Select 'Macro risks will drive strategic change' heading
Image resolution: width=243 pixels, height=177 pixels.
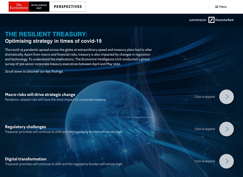(x=40, y=95)
